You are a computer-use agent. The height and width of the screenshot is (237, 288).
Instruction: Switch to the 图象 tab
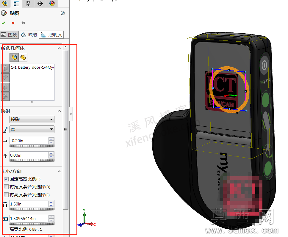pyautogui.click(x=9, y=35)
